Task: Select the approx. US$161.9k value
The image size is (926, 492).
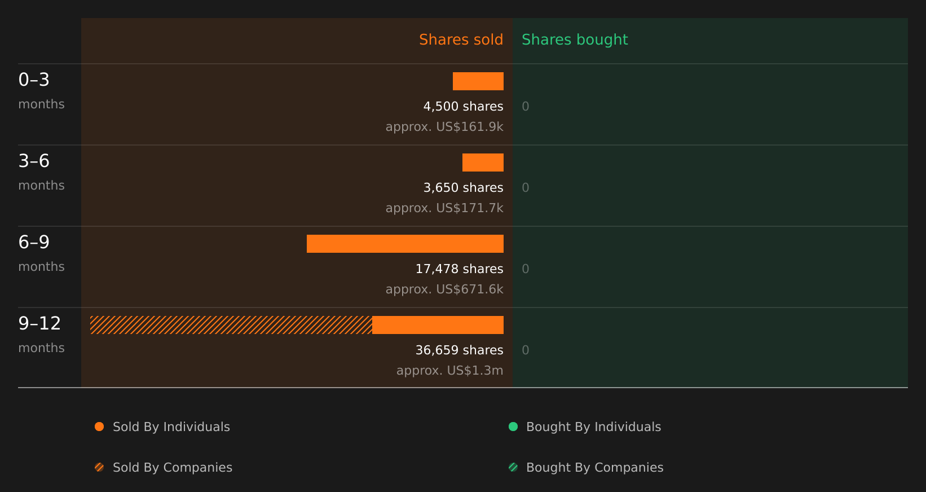Action: 444,127
